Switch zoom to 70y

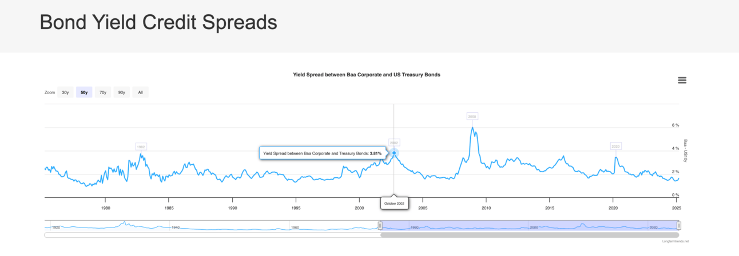102,92
